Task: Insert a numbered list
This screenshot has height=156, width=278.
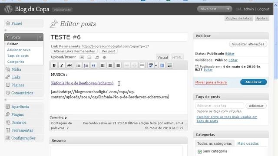Action: point(86,65)
